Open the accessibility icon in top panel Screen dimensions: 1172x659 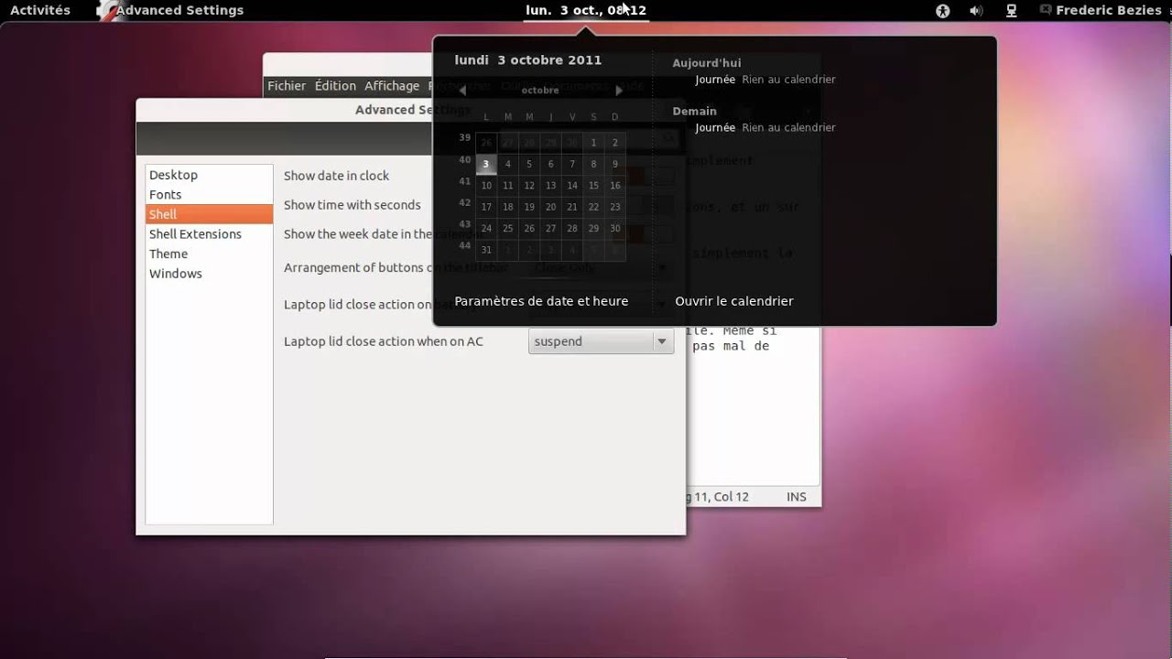[x=942, y=11]
